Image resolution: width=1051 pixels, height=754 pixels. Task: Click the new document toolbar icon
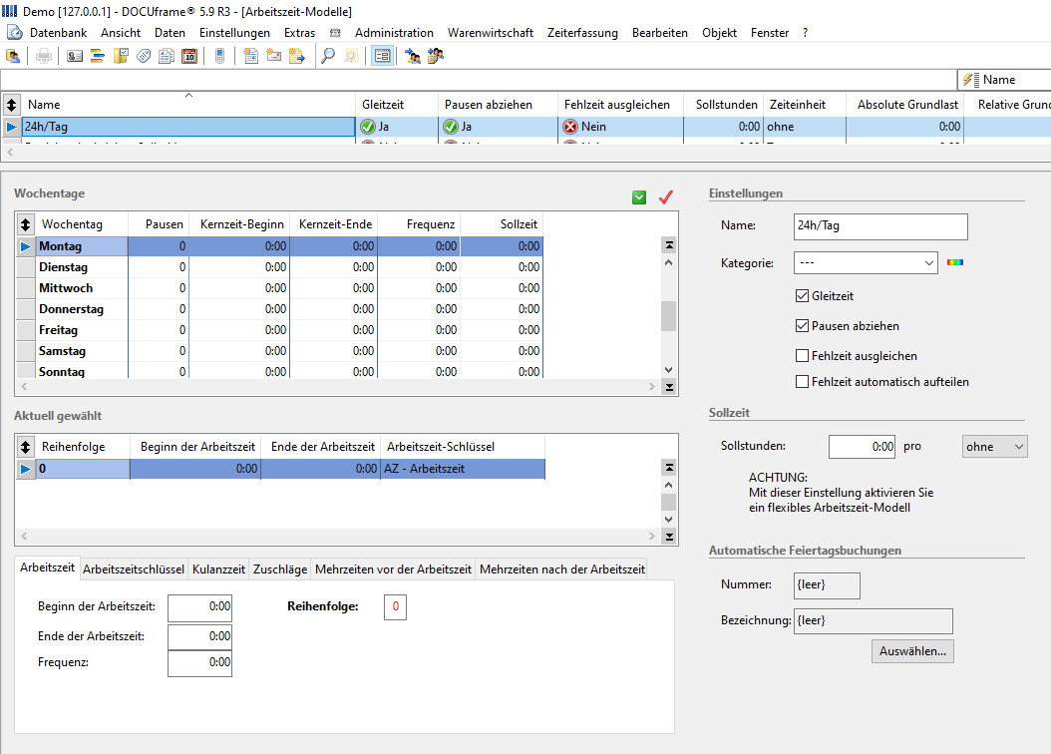tap(250, 56)
